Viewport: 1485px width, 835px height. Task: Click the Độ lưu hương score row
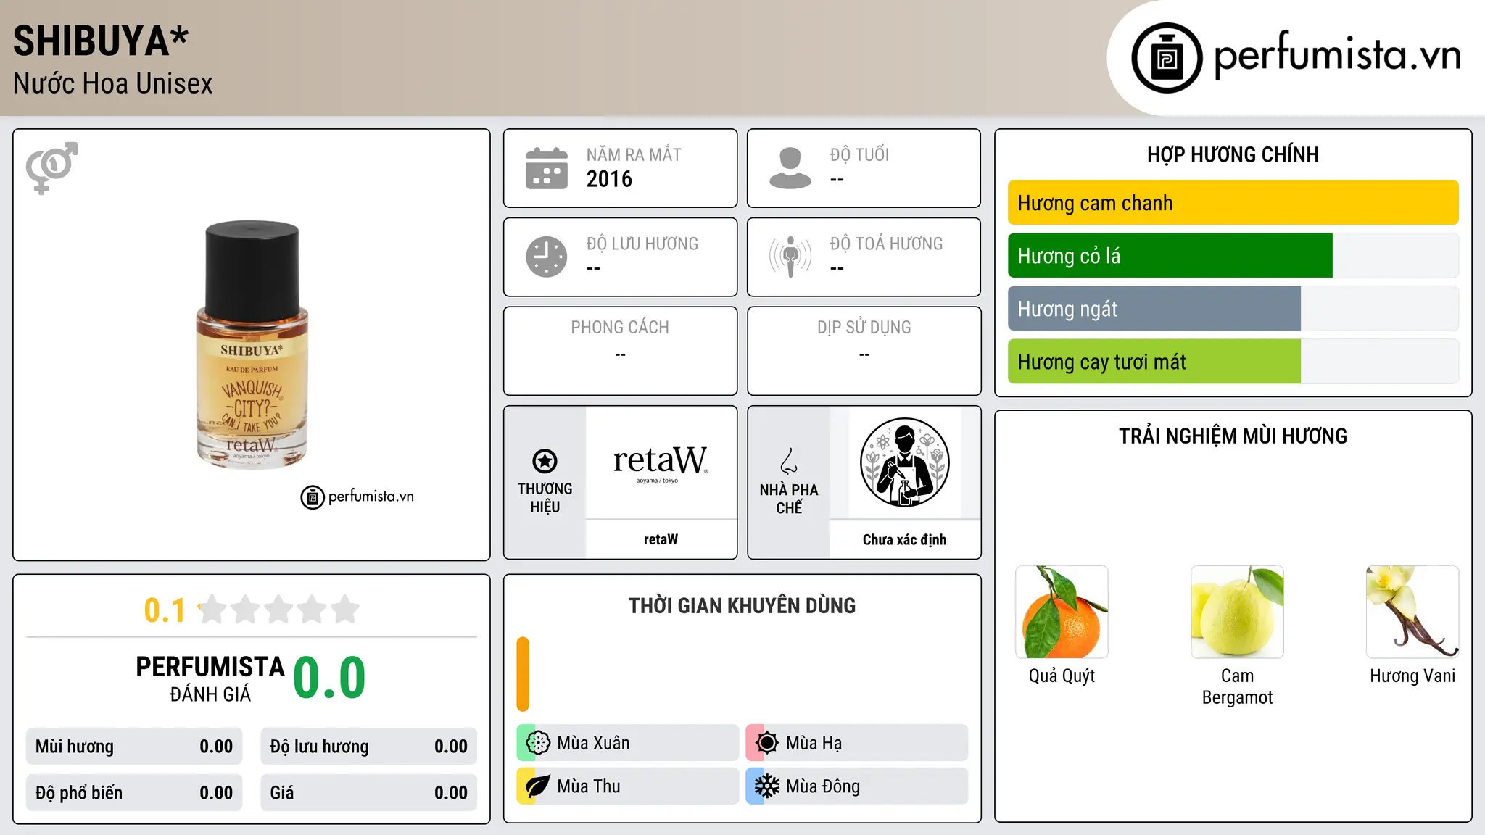tap(369, 747)
